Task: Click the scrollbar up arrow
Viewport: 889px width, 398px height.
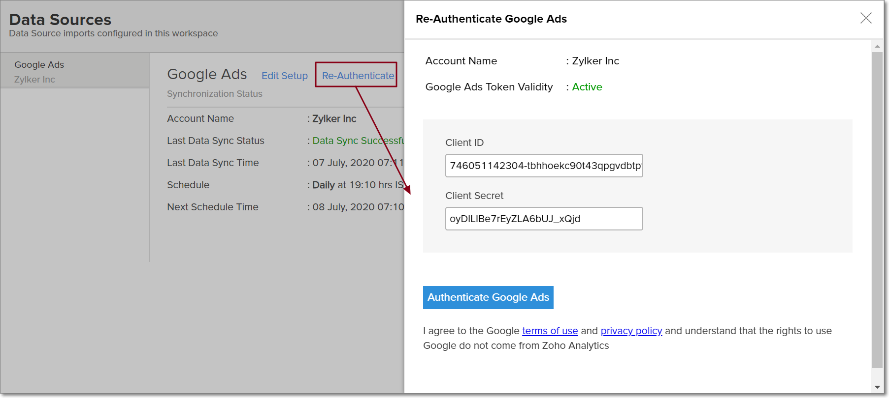Action: (x=877, y=46)
